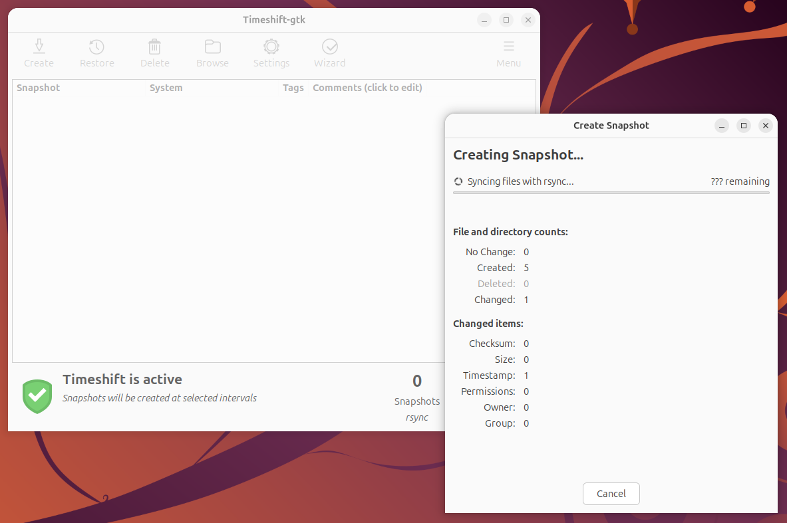
Task: Click the snapshot sync progress bar
Action: click(611, 193)
